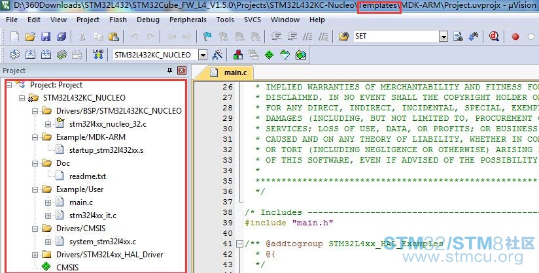The width and height of the screenshot is (539, 273).
Task: Insert a breakpoint with the red circle icon
Action: coord(515,37)
